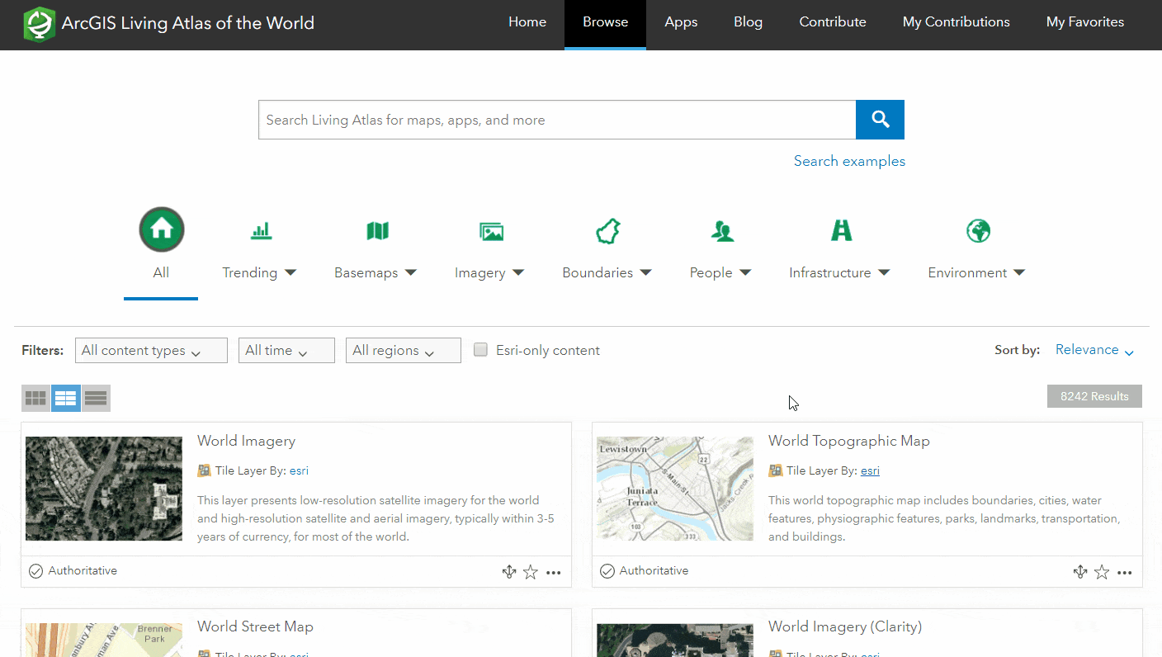Screen dimensions: 1162x657
Task: Open more options for World Topographic Map
Action: pyautogui.click(x=1125, y=571)
